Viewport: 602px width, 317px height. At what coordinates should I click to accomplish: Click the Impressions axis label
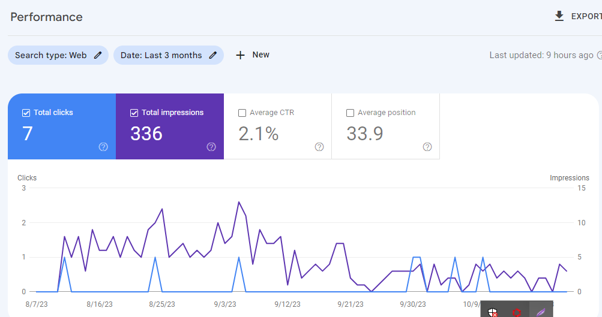pos(570,178)
